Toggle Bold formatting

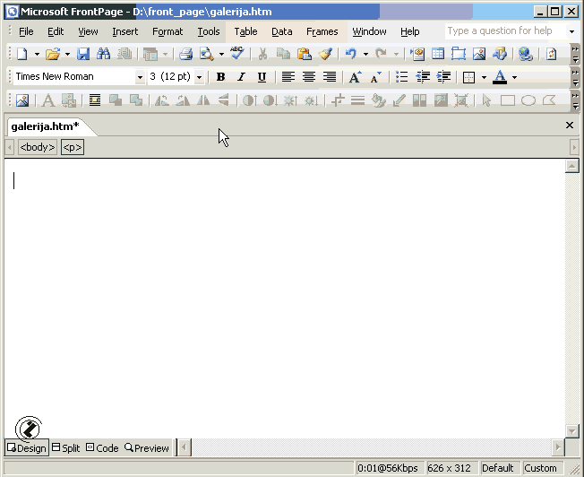[x=220, y=77]
